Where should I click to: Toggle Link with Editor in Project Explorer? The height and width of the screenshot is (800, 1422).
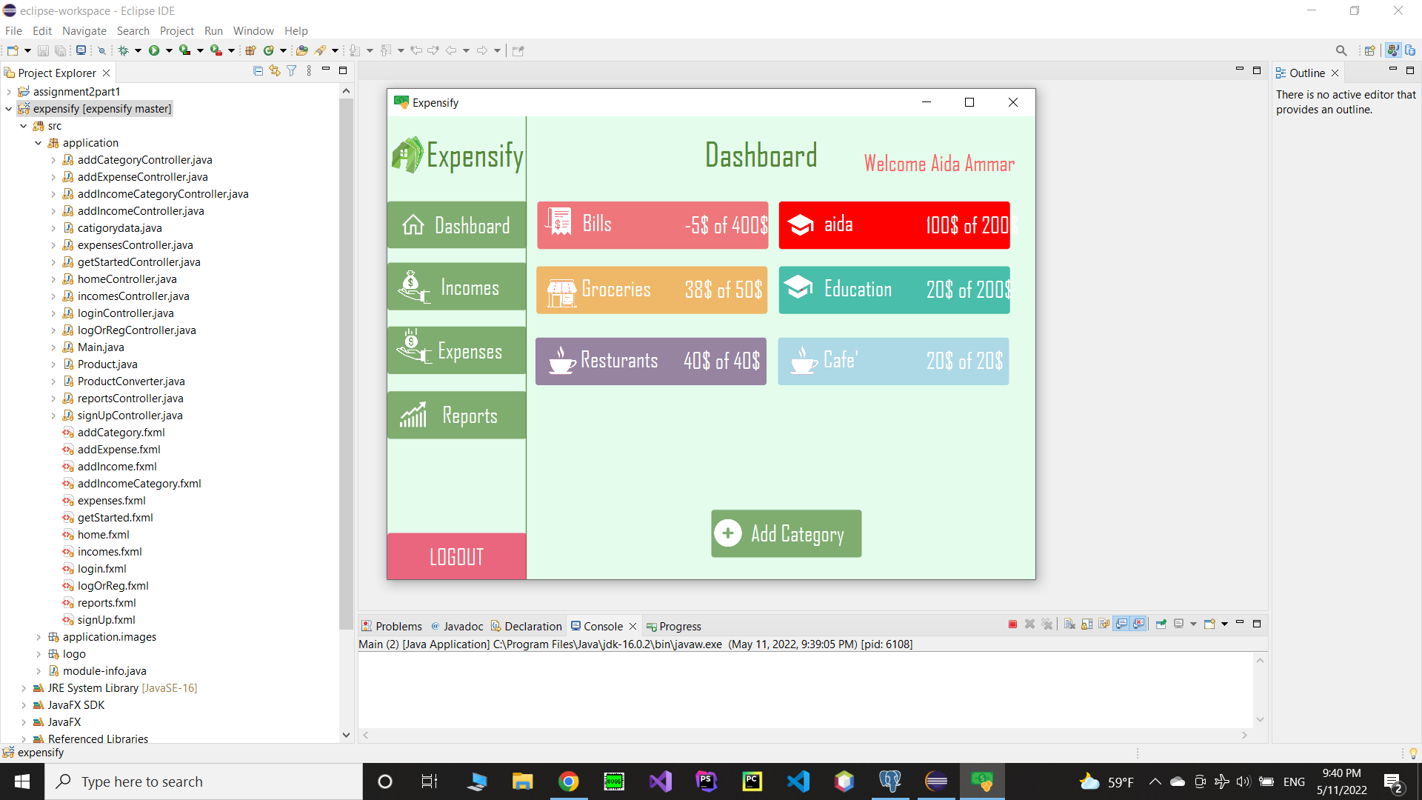(275, 71)
